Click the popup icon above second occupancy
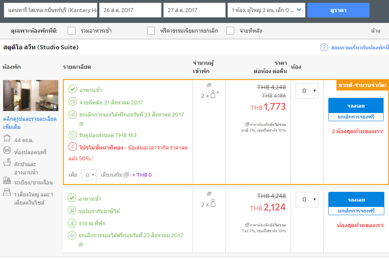This screenshot has width=389, height=259. click(x=209, y=194)
